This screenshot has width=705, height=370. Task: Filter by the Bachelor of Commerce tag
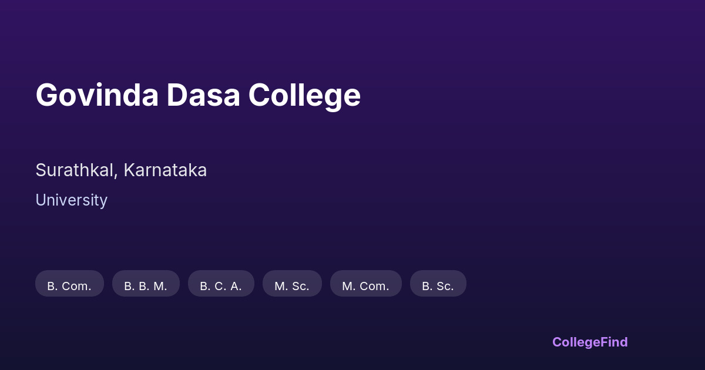[x=69, y=286]
